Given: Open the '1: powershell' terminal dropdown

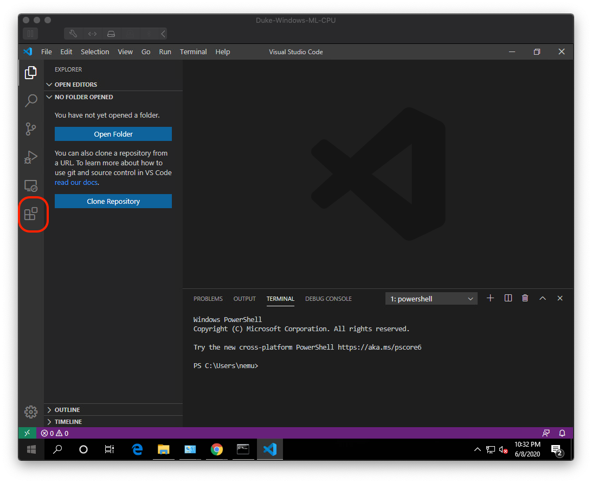Looking at the screenshot, I should tap(431, 298).
